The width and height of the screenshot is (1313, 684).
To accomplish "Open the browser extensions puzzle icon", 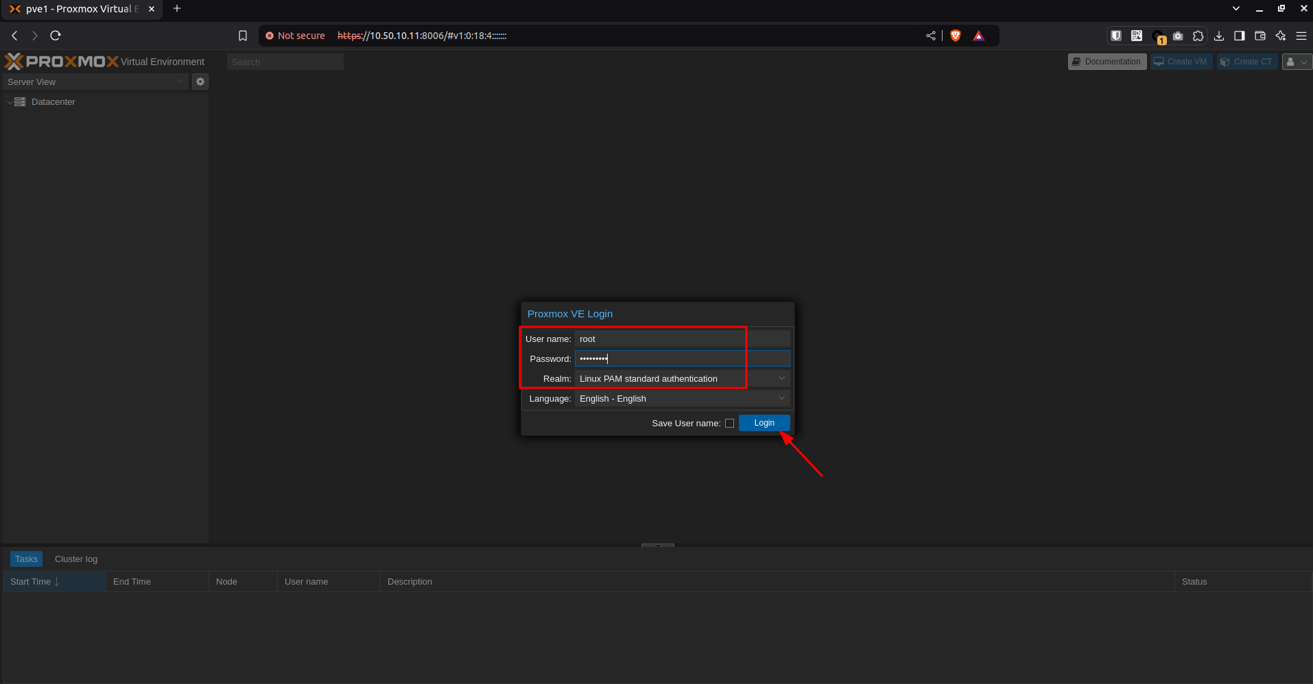I will click(x=1198, y=36).
